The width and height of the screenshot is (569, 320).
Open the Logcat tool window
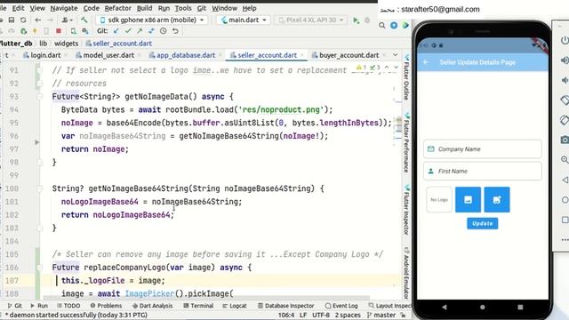(235, 306)
